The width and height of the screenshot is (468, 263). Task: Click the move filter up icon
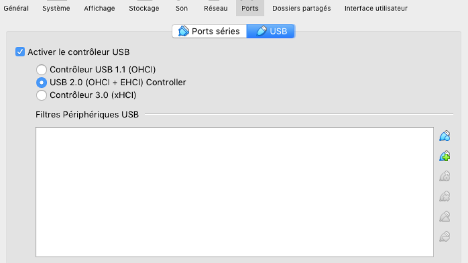pos(445,217)
